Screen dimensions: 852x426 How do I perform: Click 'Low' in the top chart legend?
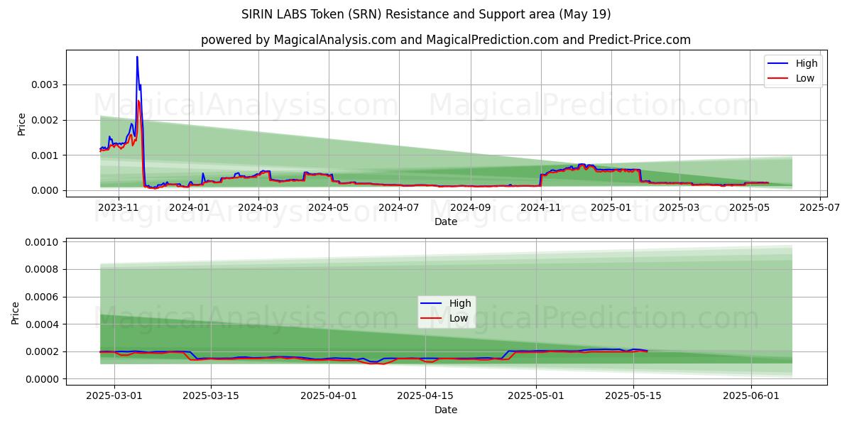[805, 78]
